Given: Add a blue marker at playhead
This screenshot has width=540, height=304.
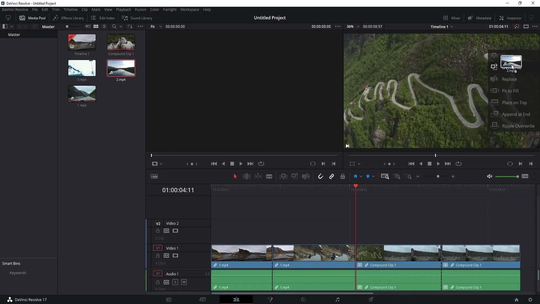Looking at the screenshot, I should tap(368, 176).
